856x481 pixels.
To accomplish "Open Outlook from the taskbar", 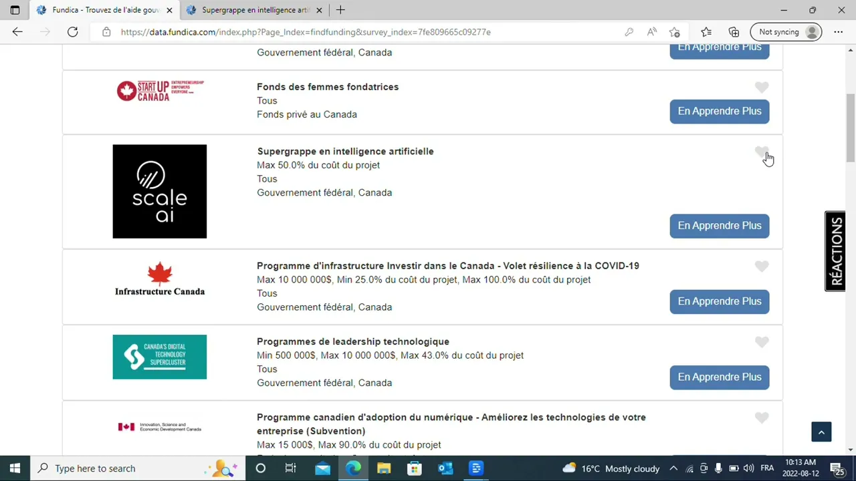I will tap(445, 468).
